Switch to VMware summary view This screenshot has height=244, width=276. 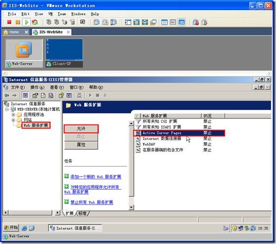(x=165, y=22)
